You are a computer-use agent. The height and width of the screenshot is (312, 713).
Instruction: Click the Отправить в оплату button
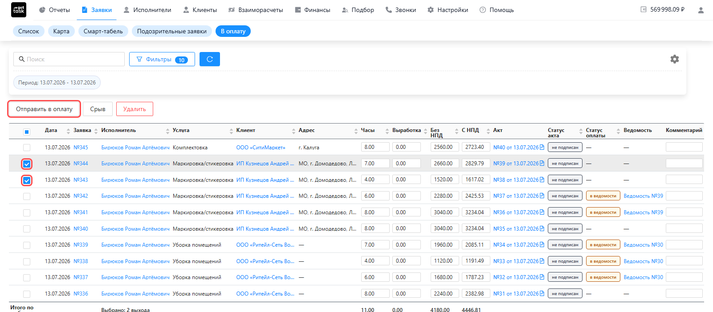(x=44, y=109)
